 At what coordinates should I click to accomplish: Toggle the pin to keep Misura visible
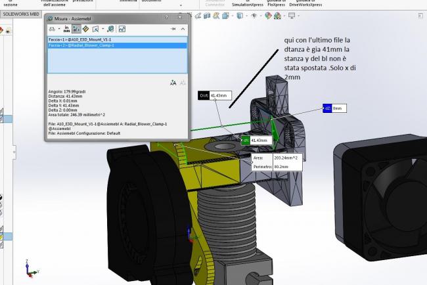click(x=173, y=29)
